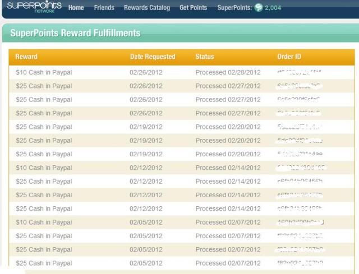This screenshot has width=359, height=274.
Task: Click the 2,004 points balance
Action: (273, 8)
